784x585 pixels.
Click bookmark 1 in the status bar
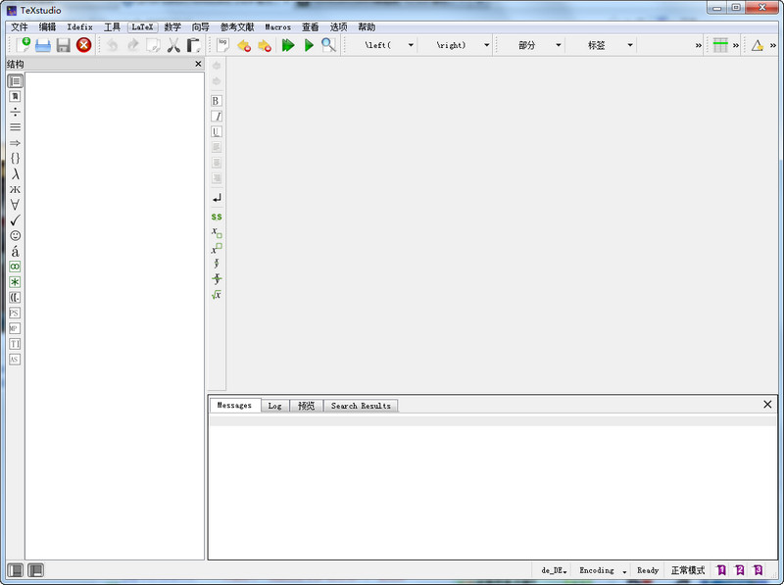point(722,569)
